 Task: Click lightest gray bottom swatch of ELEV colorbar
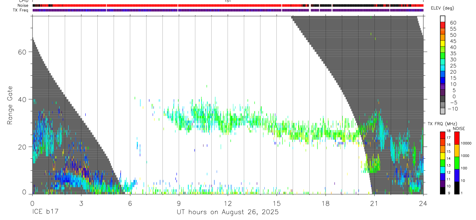pyautogui.click(x=443, y=110)
